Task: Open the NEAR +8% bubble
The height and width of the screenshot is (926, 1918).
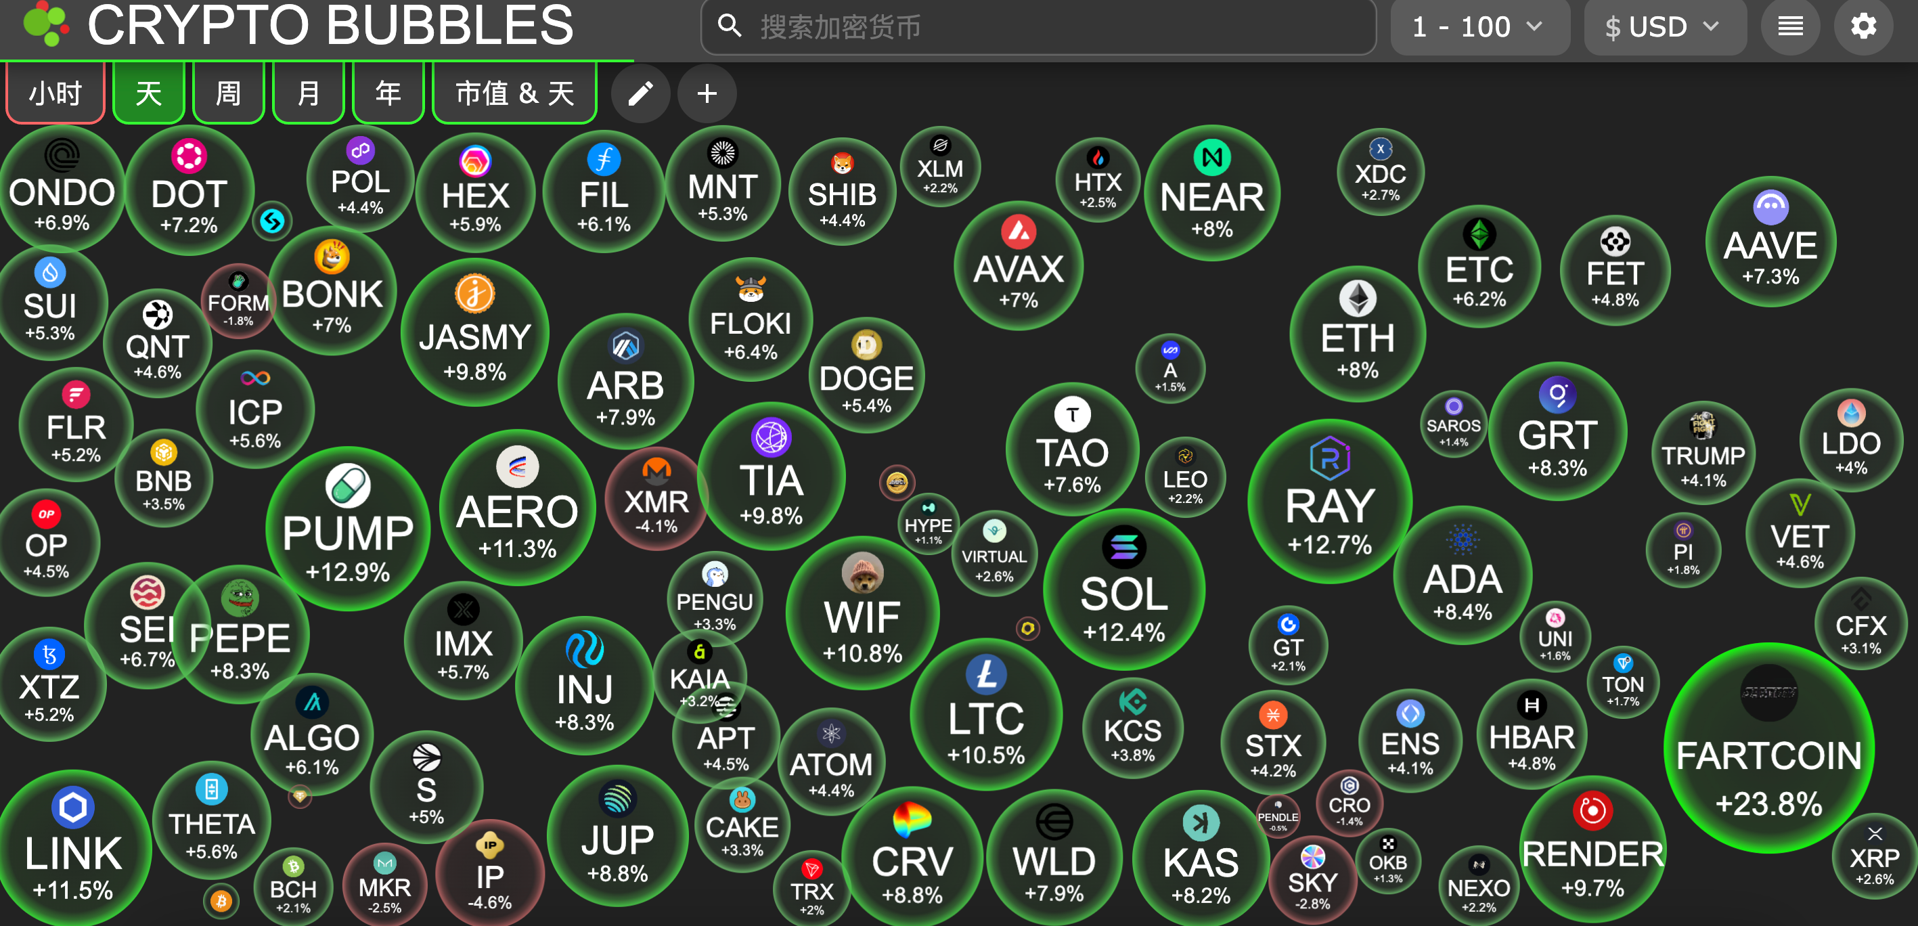Action: coord(1212,193)
